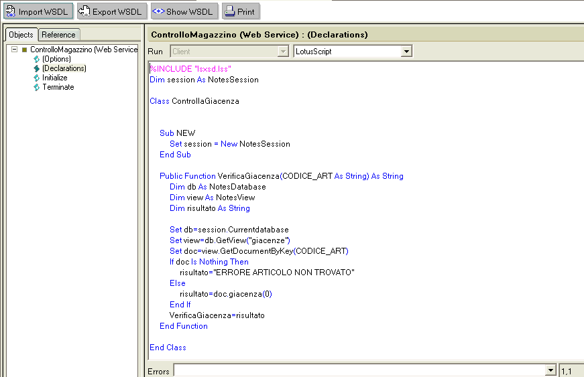Click the Set view=db.GetView("giacenze") line
584x377 pixels.
[x=230, y=240]
